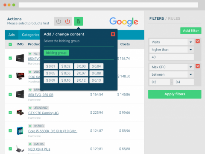
Task: Click the GTX 970 Gaming product thumbnail
Action: [x=20, y=113]
